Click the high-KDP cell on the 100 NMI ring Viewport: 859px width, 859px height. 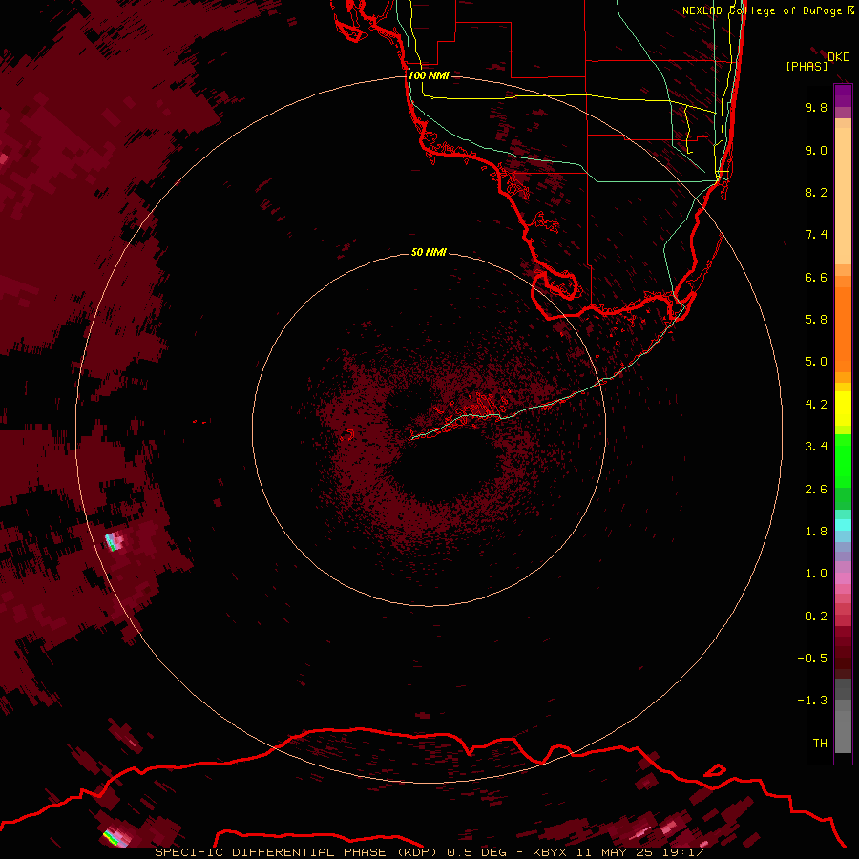pos(115,542)
